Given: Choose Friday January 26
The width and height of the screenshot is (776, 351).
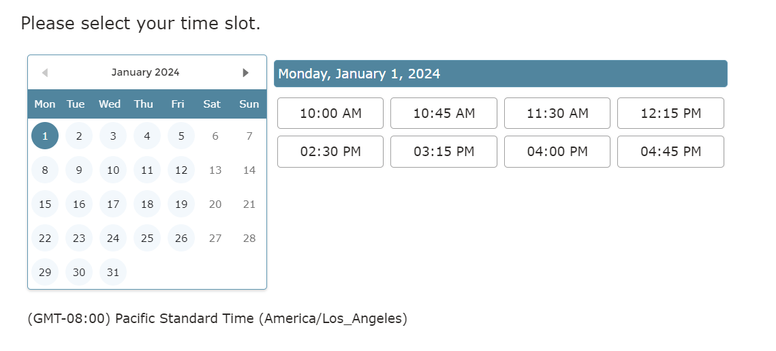Looking at the screenshot, I should point(181,238).
